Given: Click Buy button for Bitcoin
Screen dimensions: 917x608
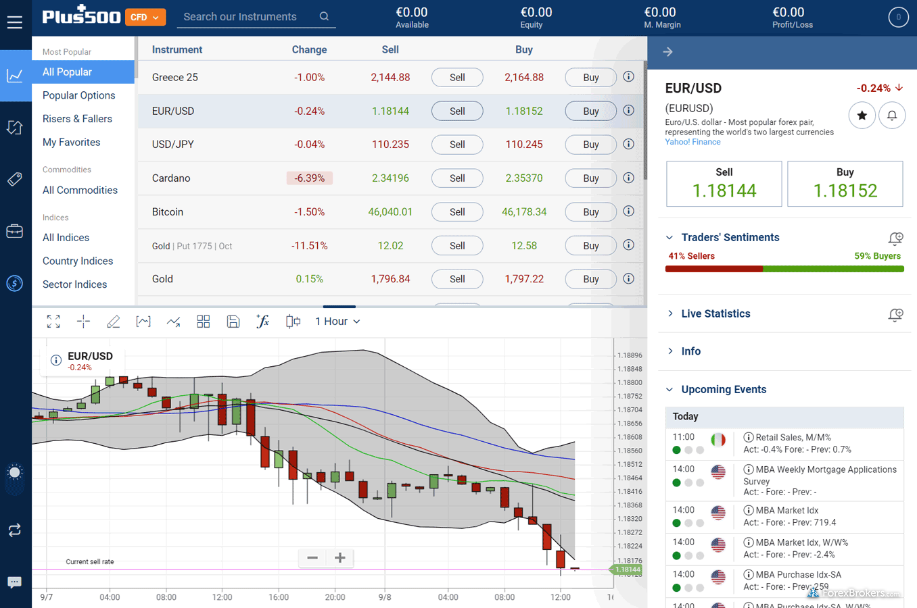Looking at the screenshot, I should click(590, 212).
